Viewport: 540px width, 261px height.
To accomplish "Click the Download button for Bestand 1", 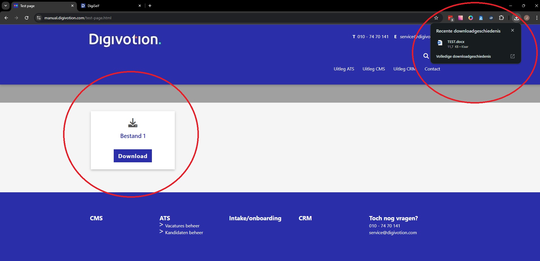I will click(133, 156).
